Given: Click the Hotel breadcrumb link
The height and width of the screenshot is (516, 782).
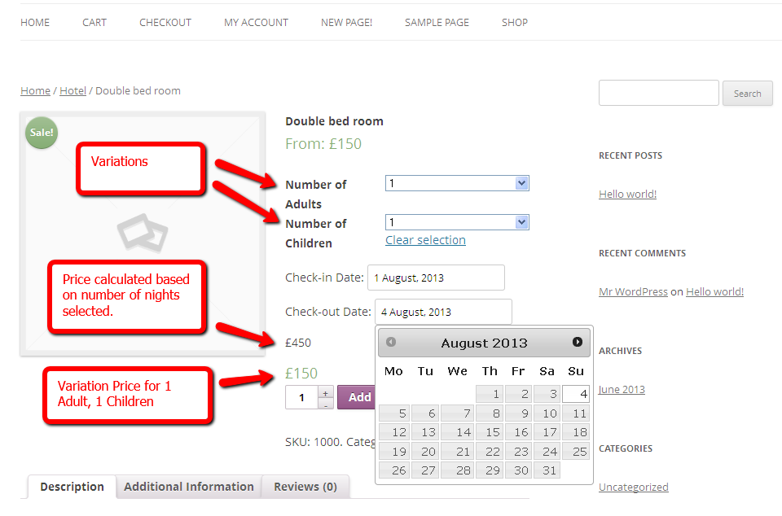Looking at the screenshot, I should (x=72, y=90).
